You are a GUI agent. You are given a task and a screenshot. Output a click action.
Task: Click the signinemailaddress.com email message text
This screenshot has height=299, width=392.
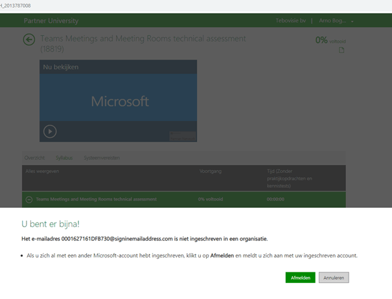(144, 239)
